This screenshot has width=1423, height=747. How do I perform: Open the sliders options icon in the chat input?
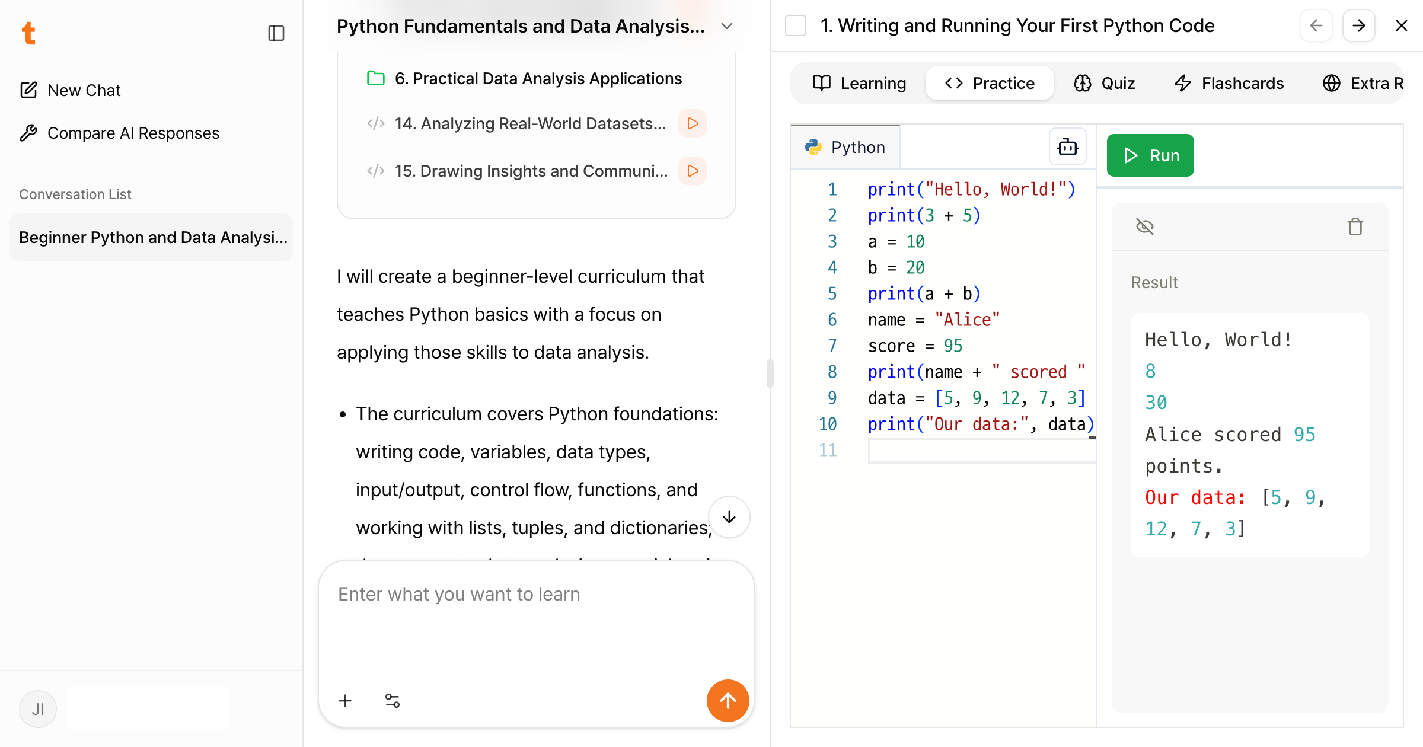click(392, 700)
